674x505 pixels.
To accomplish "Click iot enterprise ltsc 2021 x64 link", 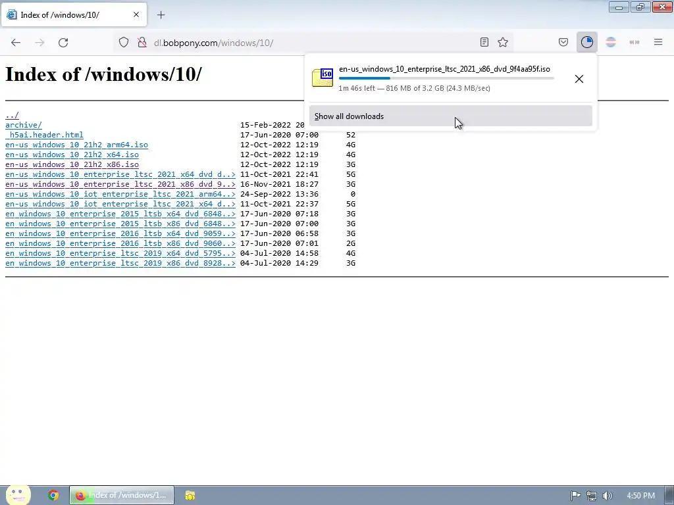I will tap(120, 204).
